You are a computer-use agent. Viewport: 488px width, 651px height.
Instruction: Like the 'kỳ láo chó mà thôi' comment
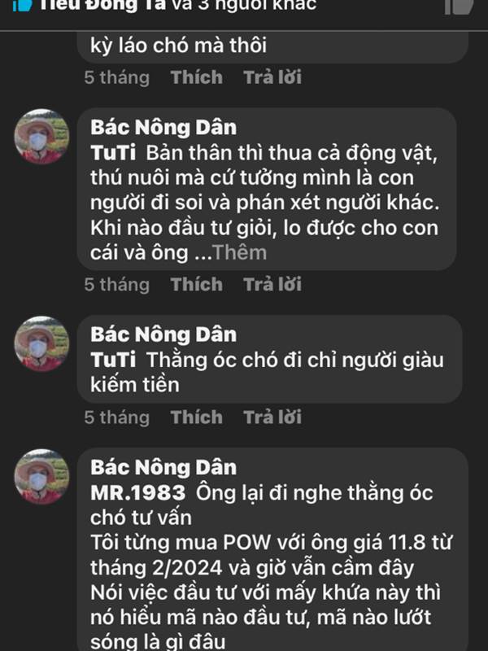(196, 77)
